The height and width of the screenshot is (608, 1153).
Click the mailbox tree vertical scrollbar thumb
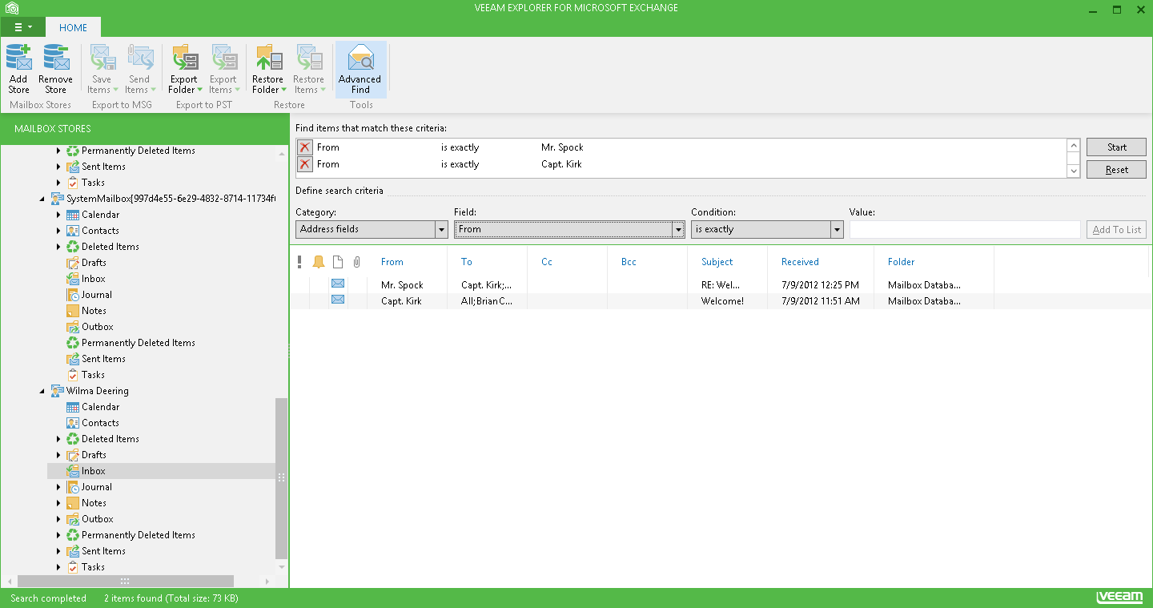[281, 477]
